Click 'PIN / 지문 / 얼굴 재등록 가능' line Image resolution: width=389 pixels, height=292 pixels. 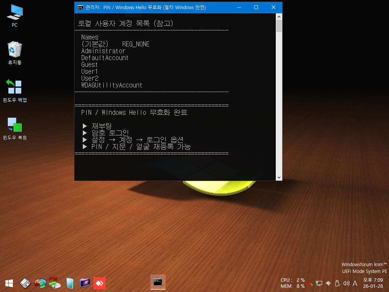(136, 147)
